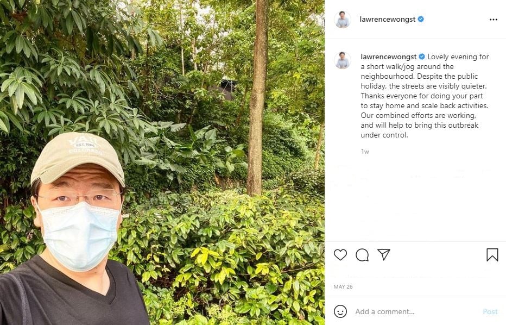Click the header profile avatar
This screenshot has width=506, height=325.
click(x=343, y=20)
